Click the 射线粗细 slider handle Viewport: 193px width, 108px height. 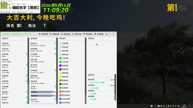tap(95, 99)
